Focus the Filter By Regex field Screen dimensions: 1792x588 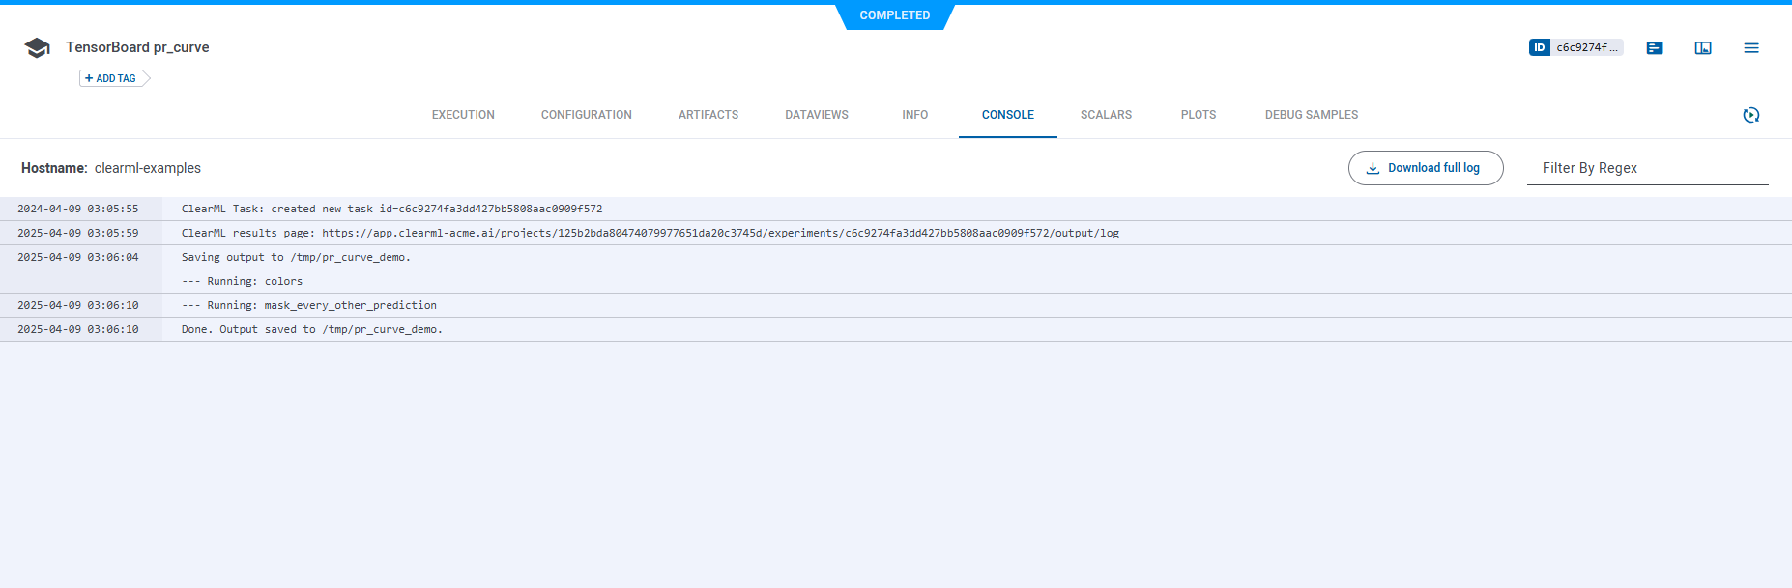(x=1647, y=168)
